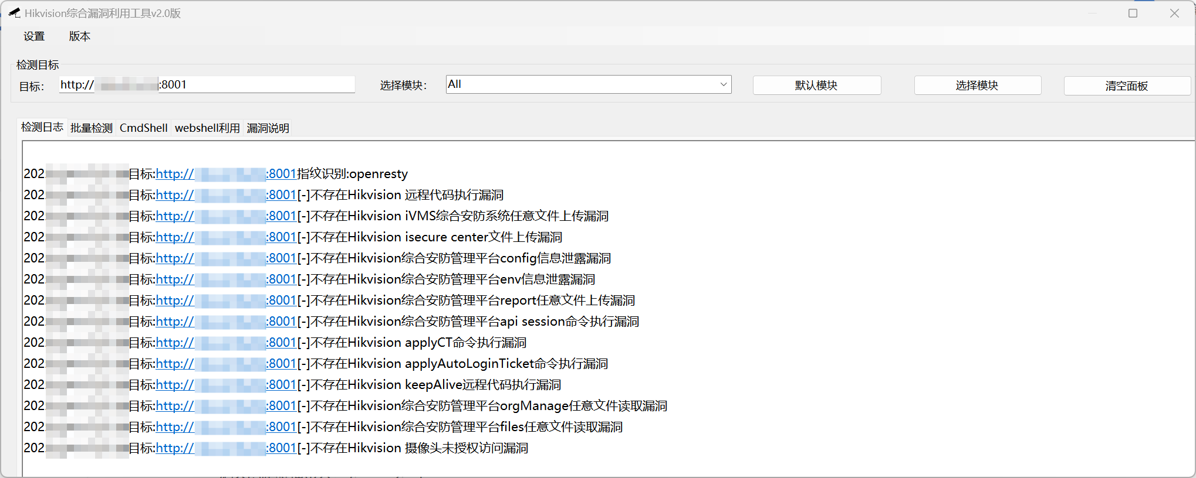The width and height of the screenshot is (1196, 478).
Task: Click the link in the isecure center row
Action: (226, 237)
